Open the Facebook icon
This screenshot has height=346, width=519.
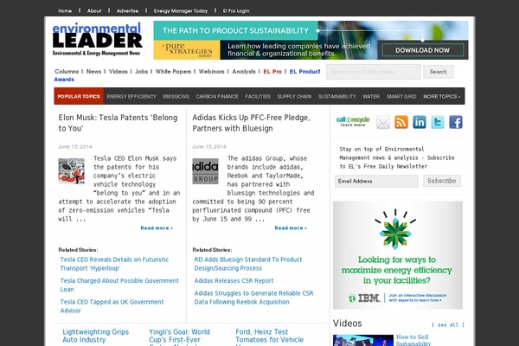[456, 122]
